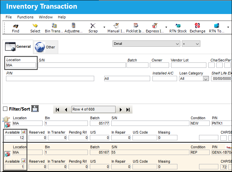Screen dimensions: 232x172
Task: Click the red gear icon on batch 85177 row
Action: tap(7, 125)
